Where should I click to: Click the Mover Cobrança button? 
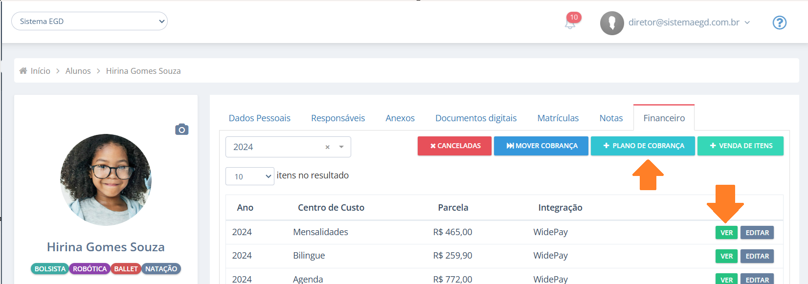click(541, 146)
